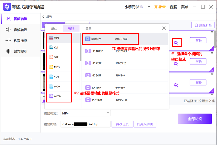This screenshot has width=217, height=145.
Task: Click 打开文件夹 button
Action: pos(145,124)
